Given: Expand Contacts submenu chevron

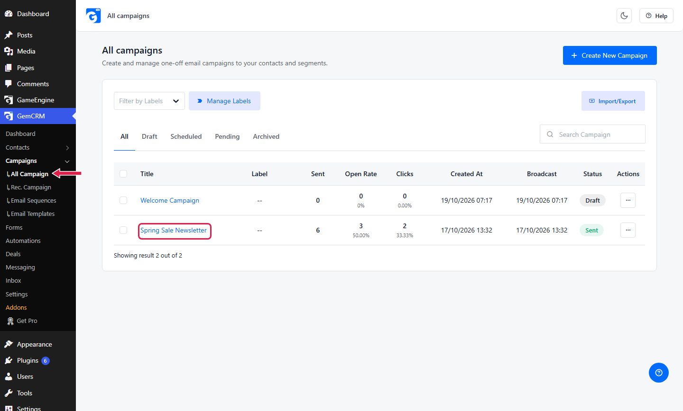Looking at the screenshot, I should click(x=67, y=148).
